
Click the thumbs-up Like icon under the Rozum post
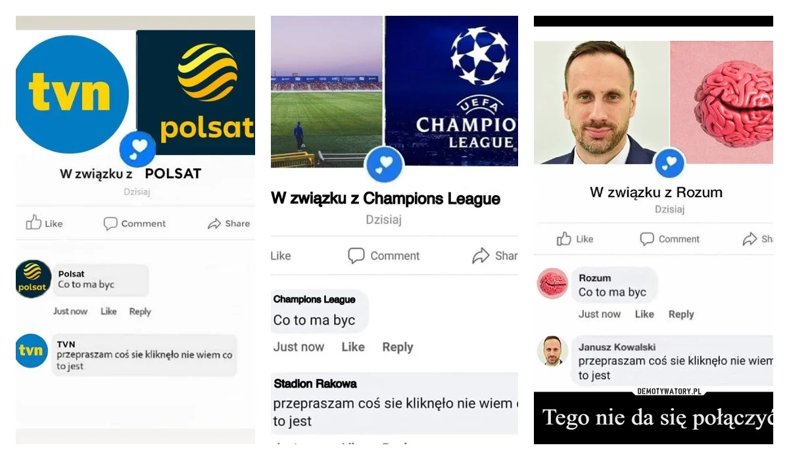tap(564, 239)
